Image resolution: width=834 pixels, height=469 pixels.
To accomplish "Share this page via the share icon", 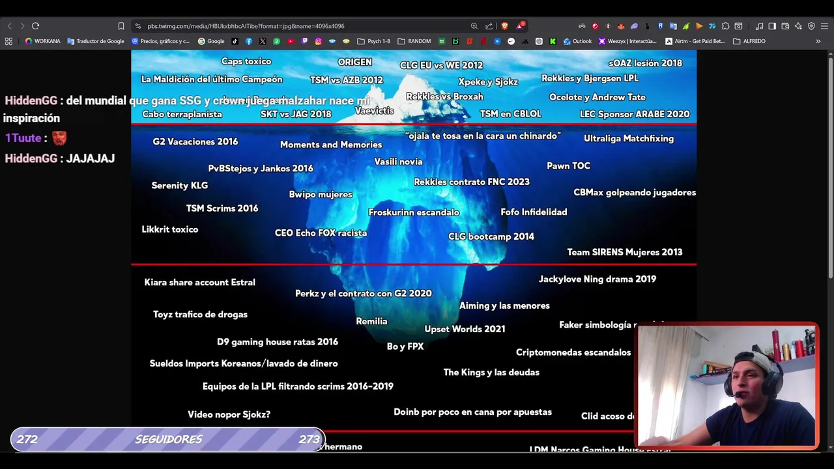I will coord(489,26).
